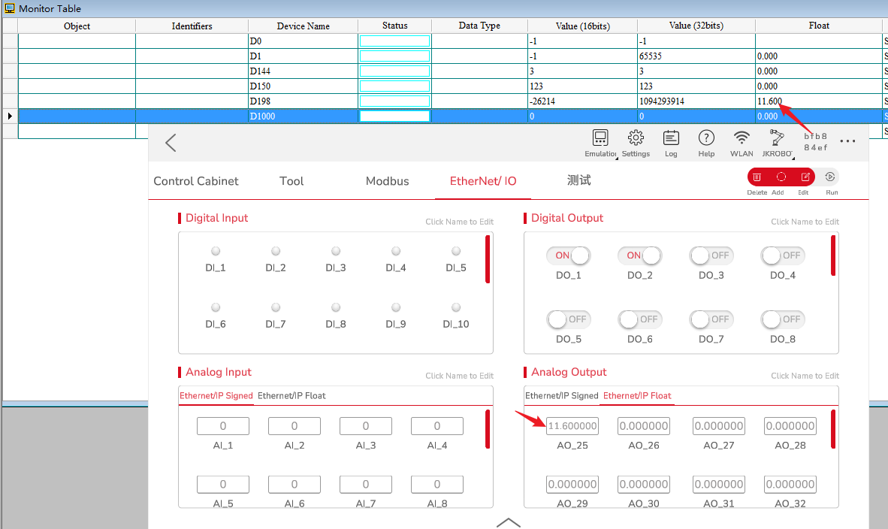Switch on the DO_3 toggle

point(711,255)
